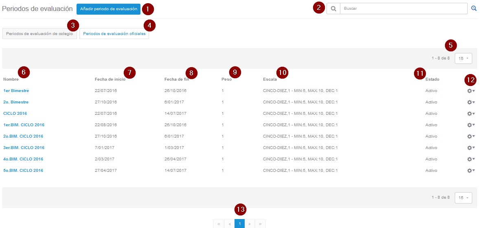Viewport: 480px width, 228px height.
Task: Select page 1 in pagination
Action: [240, 224]
